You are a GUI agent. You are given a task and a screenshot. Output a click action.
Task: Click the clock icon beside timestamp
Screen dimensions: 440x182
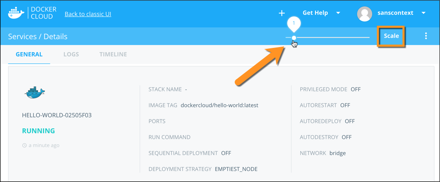(24, 145)
